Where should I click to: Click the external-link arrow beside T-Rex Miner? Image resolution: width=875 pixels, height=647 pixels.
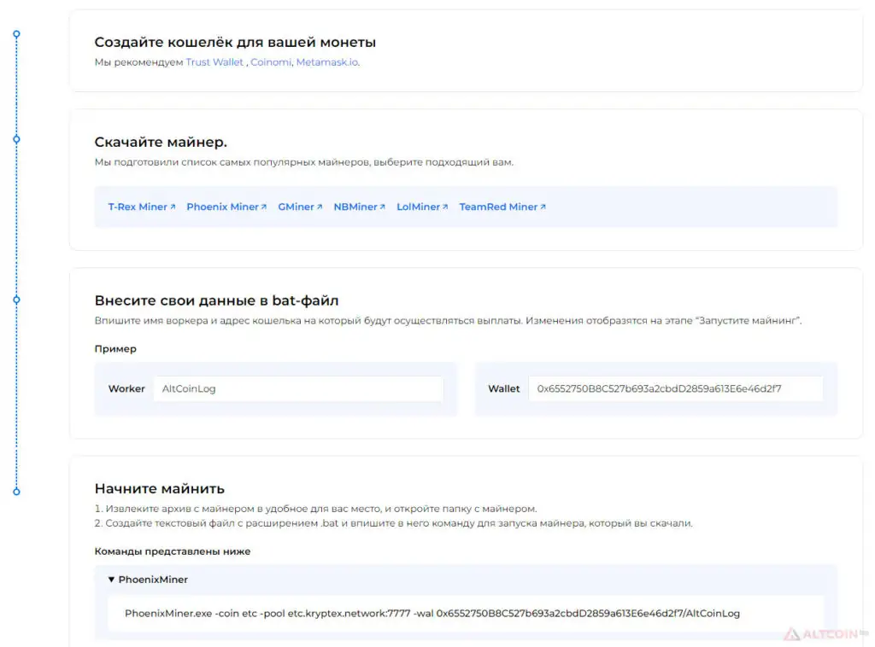click(x=173, y=207)
